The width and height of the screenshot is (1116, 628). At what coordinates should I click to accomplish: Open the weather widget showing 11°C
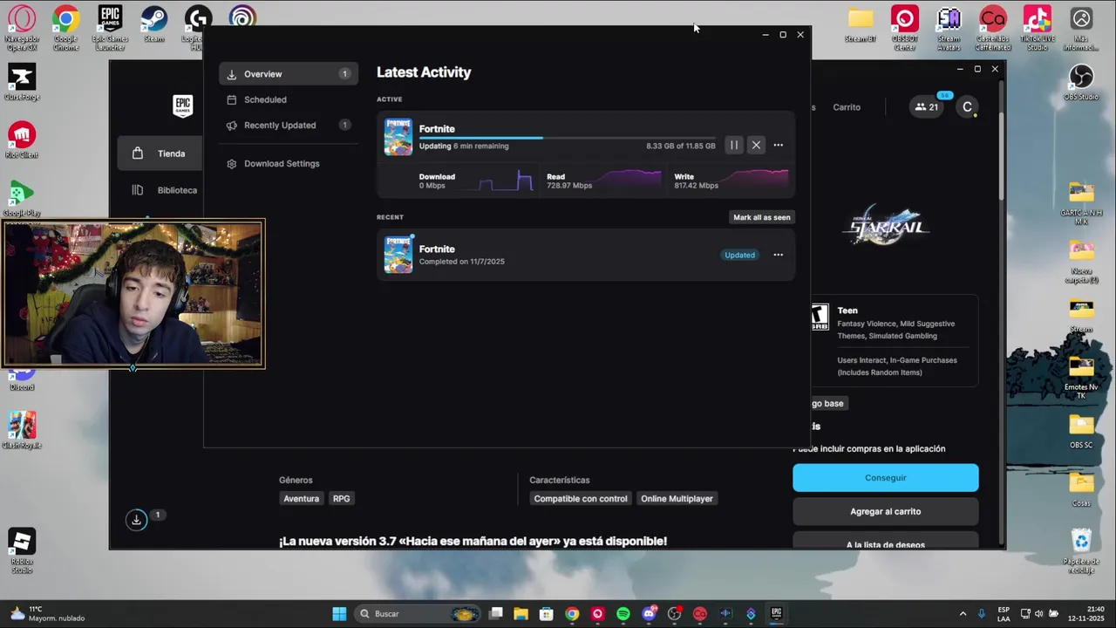click(48, 614)
